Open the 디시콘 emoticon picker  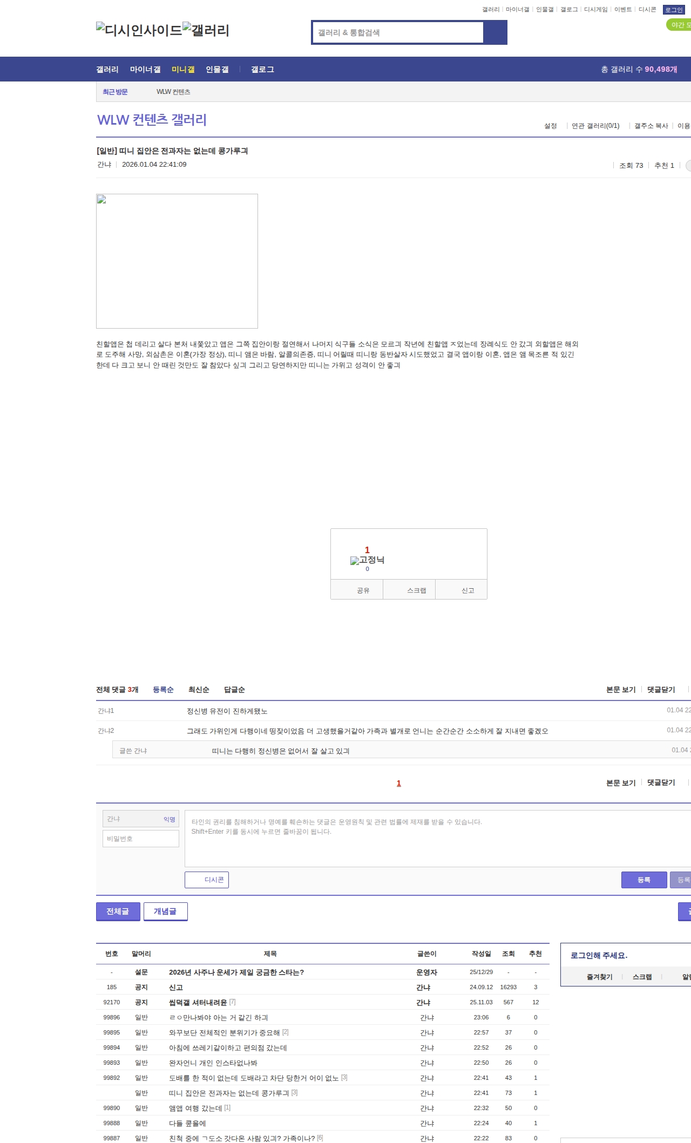coord(207,880)
